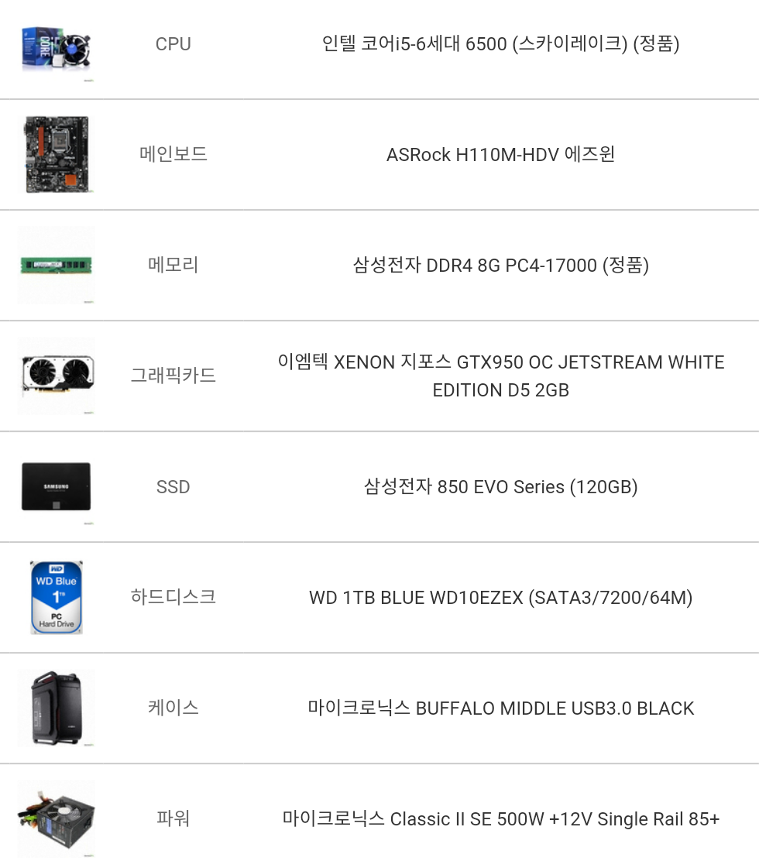Click the ASRock motherboard product image
The width and height of the screenshot is (759, 868).
(56, 155)
